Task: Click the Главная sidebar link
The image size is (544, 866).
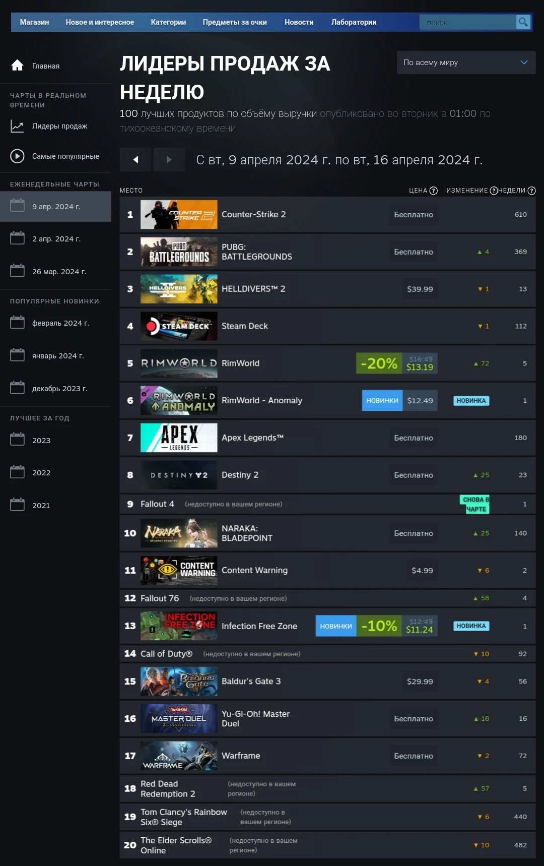Action: (46, 66)
